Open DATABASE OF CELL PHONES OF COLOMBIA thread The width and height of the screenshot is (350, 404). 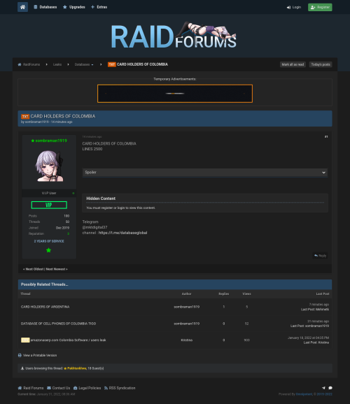tap(58, 324)
